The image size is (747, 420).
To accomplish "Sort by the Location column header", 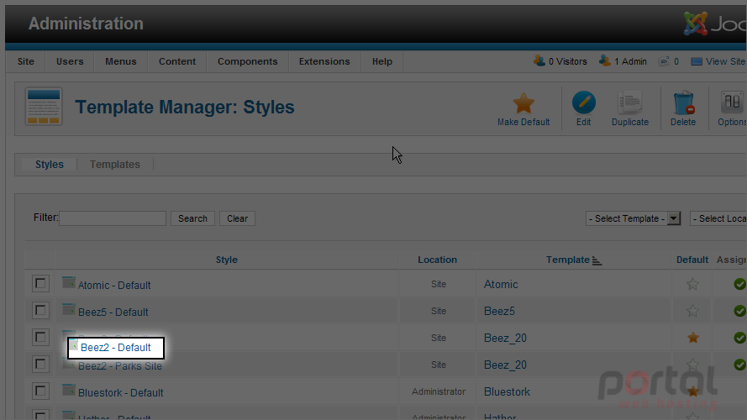I will 437,260.
